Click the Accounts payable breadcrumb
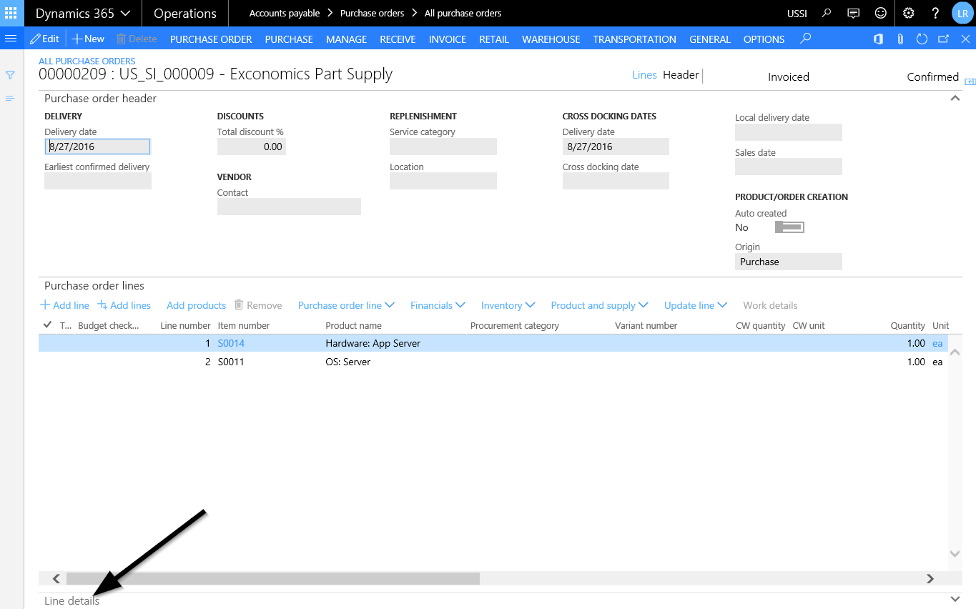The height and width of the screenshot is (609, 976). [285, 13]
